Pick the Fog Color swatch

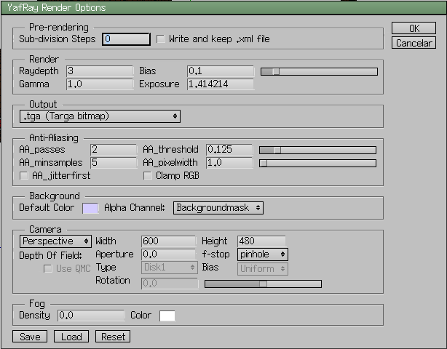tap(167, 316)
